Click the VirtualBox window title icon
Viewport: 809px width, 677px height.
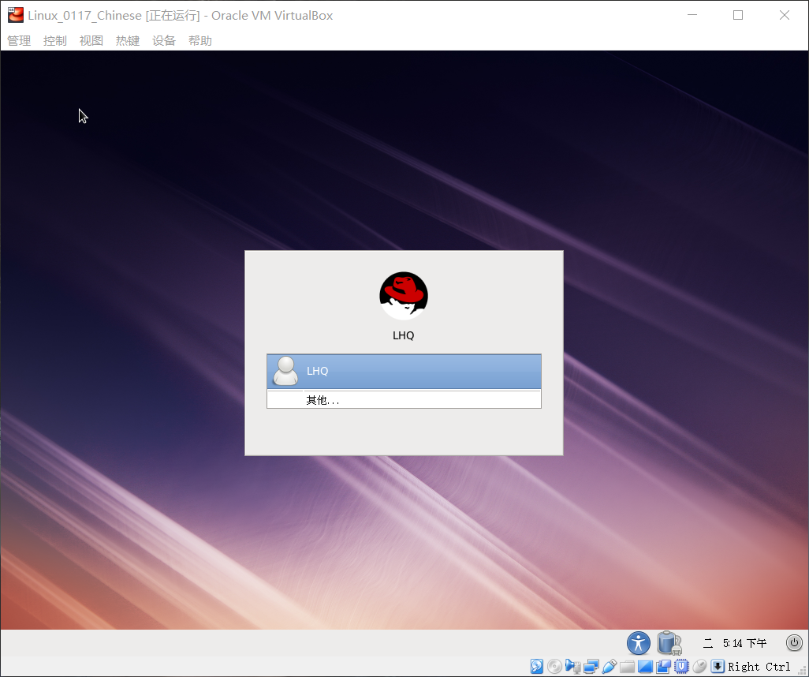16,16
